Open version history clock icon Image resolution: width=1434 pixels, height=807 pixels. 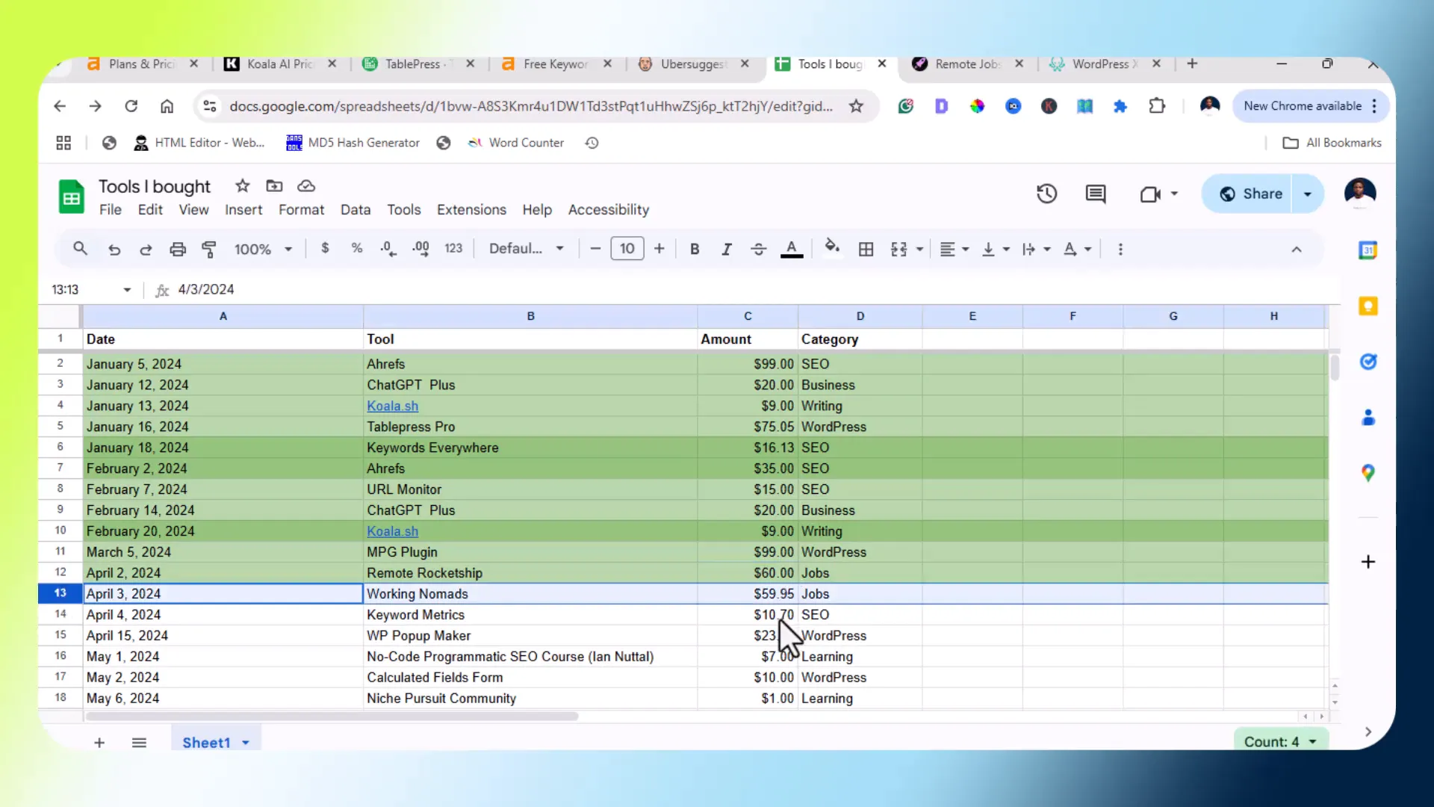click(x=1046, y=194)
